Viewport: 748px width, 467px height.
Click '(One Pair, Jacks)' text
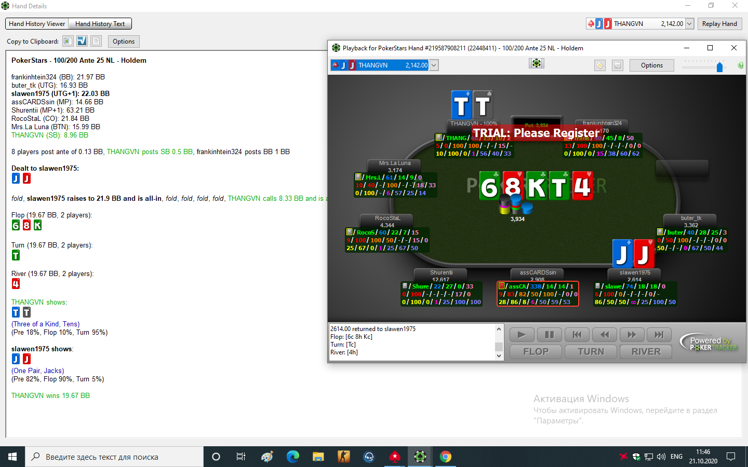tap(38, 370)
